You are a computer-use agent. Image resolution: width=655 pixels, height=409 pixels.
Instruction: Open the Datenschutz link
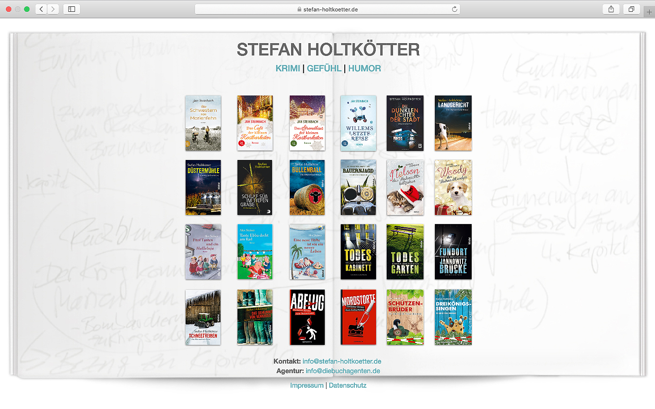tap(348, 385)
